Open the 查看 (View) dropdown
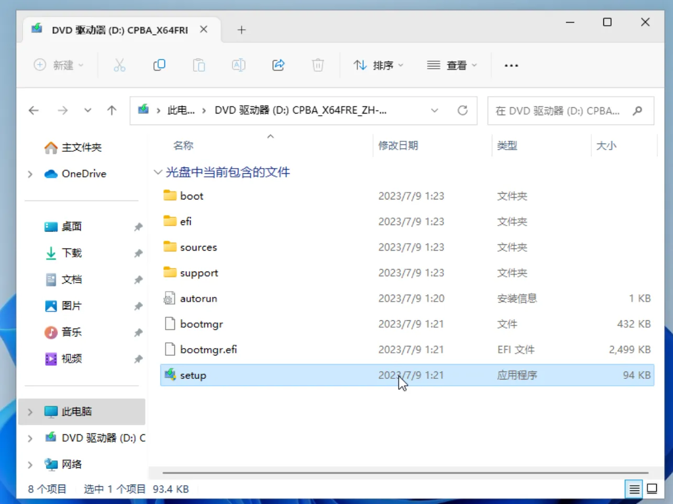This screenshot has height=504, width=673. [x=452, y=65]
